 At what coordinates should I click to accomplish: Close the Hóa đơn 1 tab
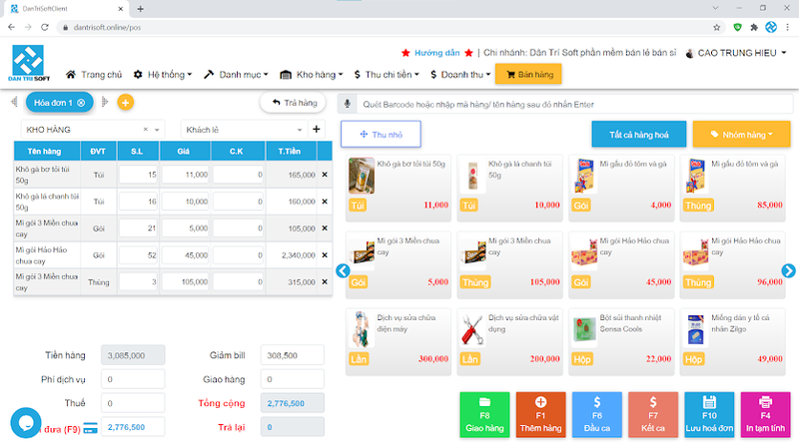[81, 103]
